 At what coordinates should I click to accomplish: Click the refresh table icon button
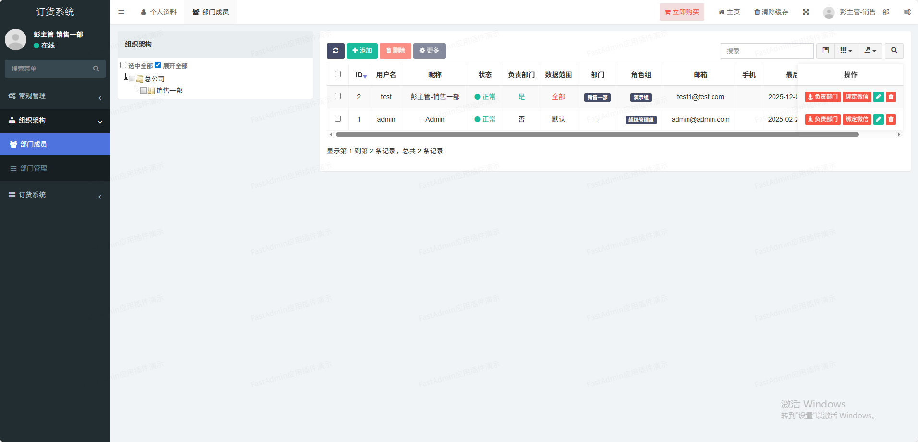(336, 51)
